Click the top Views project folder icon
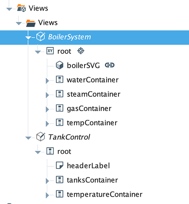The image size is (189, 204). pyautogui.click(x=22, y=8)
